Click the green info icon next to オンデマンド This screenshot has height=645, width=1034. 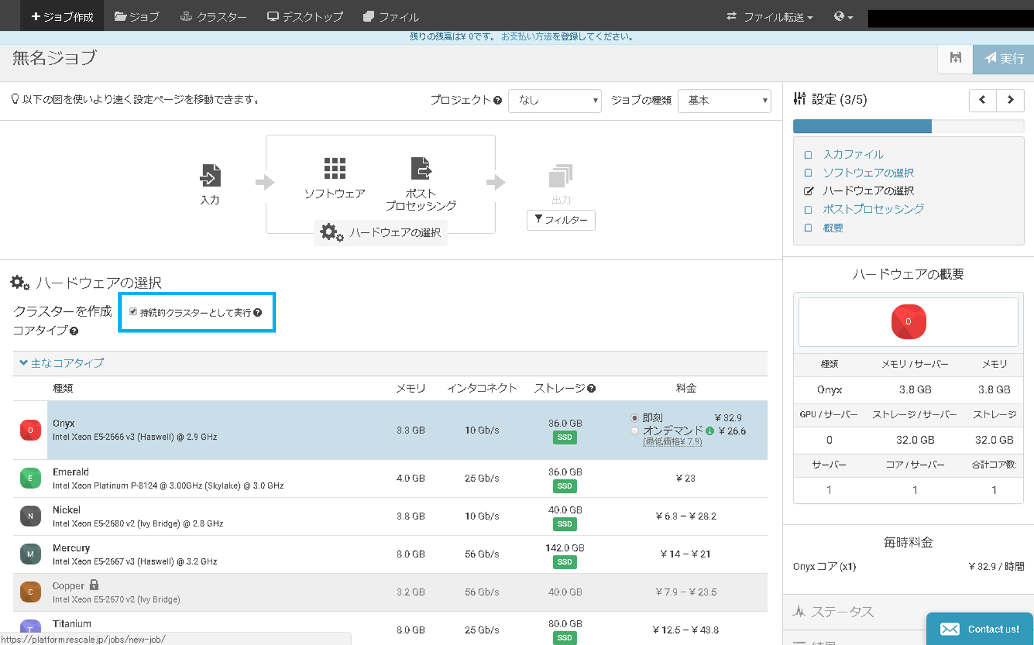710,431
